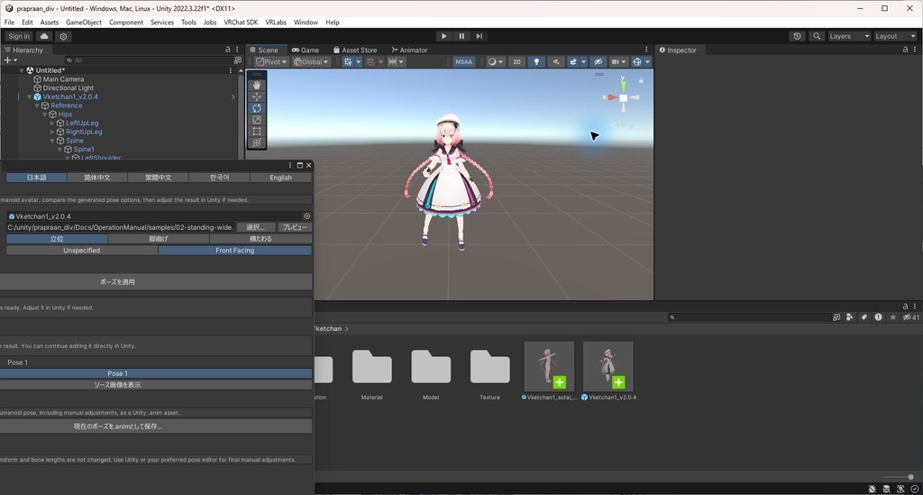Open Unity cloud services icon
This screenshot has height=495, width=923.
click(x=44, y=36)
